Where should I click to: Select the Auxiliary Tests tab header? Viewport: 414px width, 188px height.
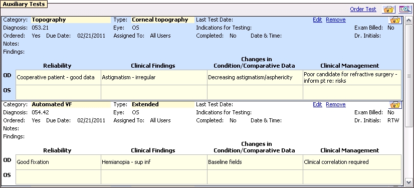[24, 4]
